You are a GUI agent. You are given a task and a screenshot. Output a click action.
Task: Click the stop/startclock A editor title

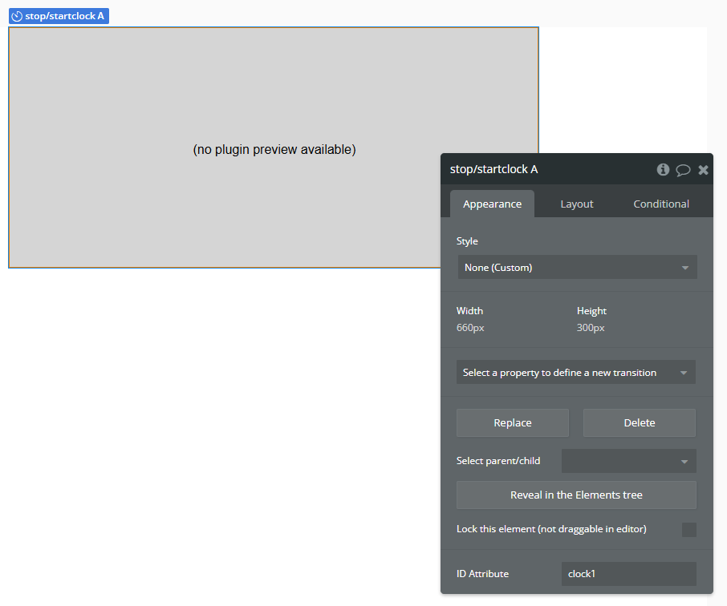coord(493,170)
